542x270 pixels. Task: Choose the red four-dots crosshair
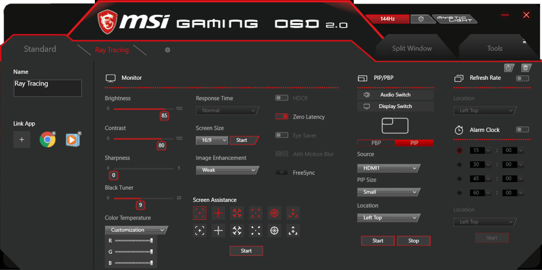(256, 213)
